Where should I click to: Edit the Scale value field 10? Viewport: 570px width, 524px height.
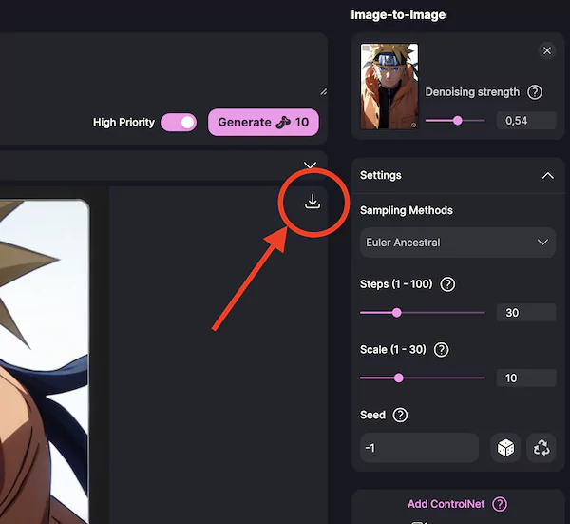click(x=526, y=378)
